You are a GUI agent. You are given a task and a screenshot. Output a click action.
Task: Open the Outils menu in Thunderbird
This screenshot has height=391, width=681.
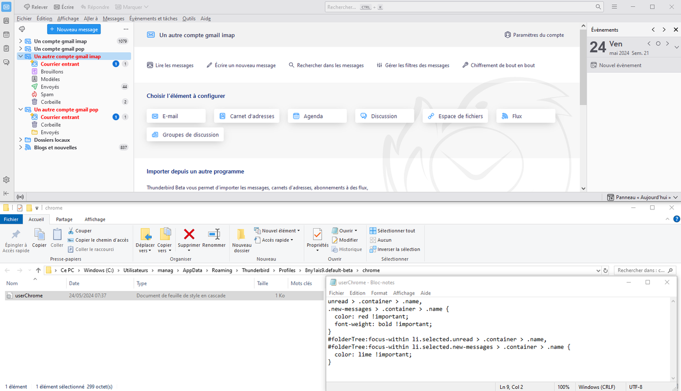coord(189,19)
